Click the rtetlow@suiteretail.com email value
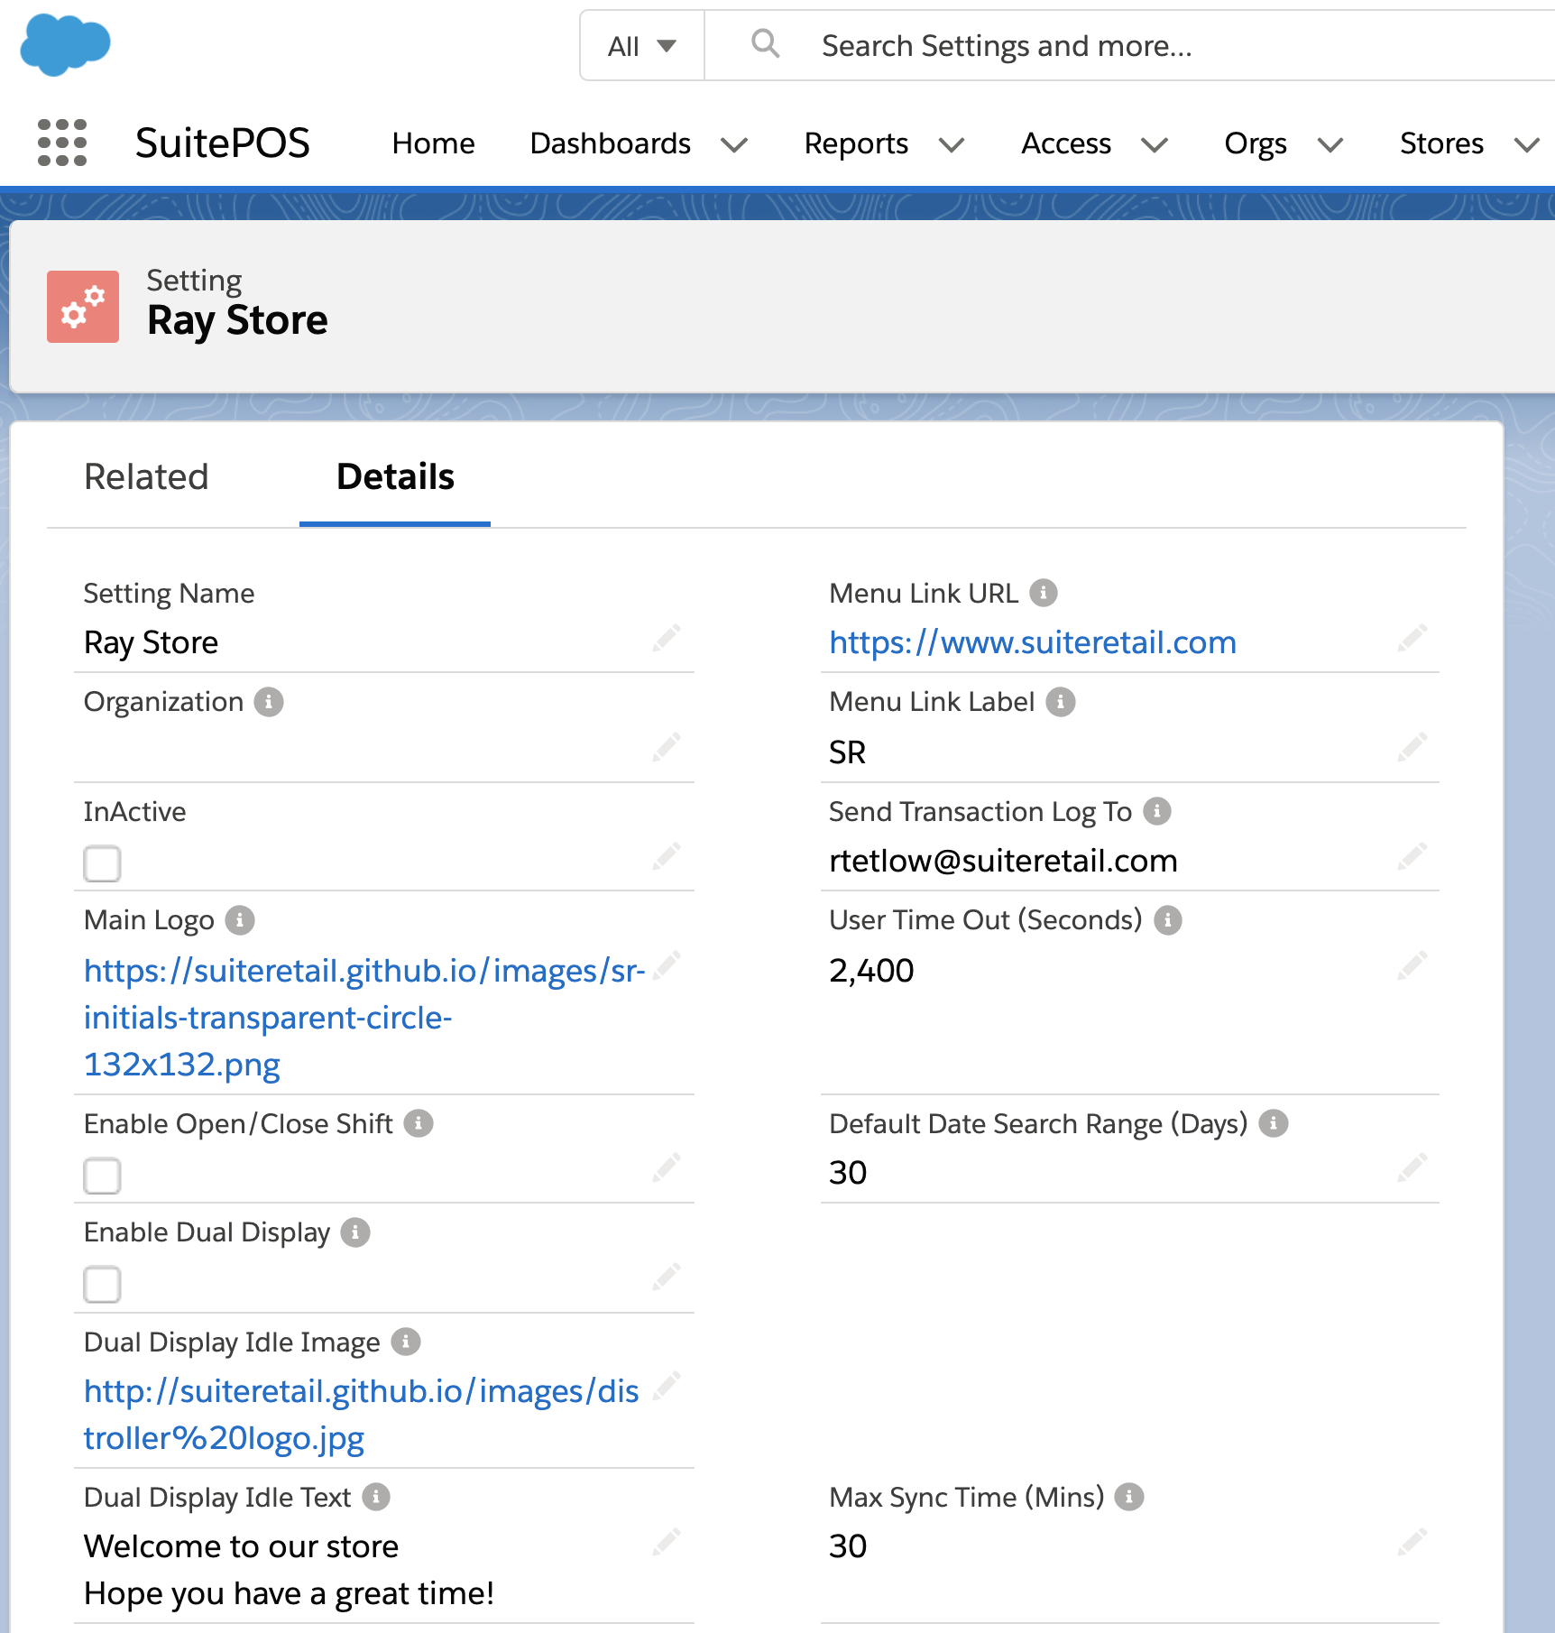Viewport: 1555px width, 1633px height. coord(1004,861)
